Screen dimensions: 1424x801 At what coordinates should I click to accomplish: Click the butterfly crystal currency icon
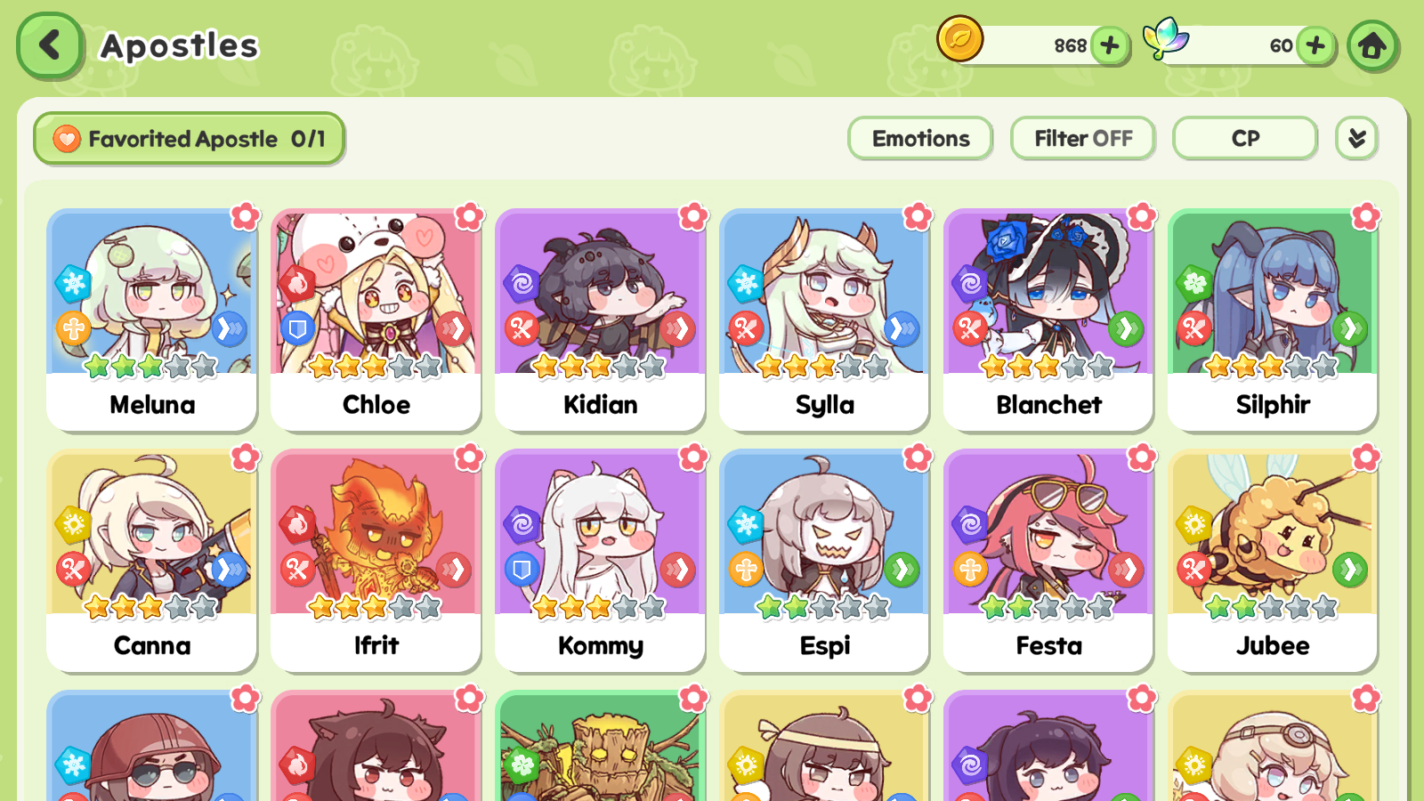(x=1166, y=39)
